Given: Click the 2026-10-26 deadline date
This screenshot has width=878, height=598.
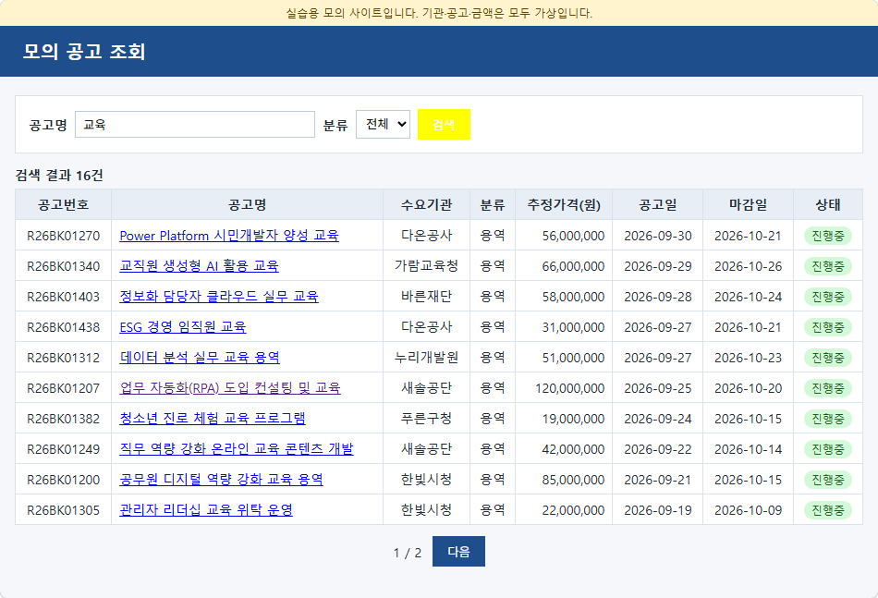Looking at the screenshot, I should 748,266.
